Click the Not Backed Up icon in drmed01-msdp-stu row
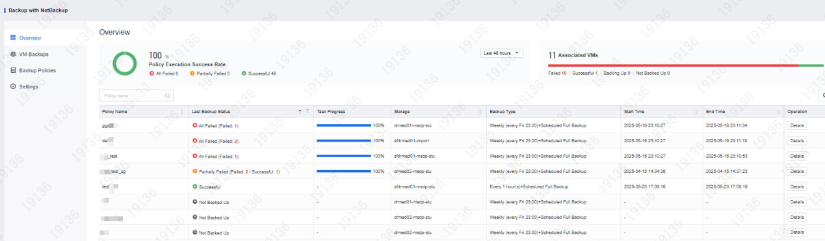Image resolution: width=825 pixels, height=241 pixels. click(x=195, y=201)
